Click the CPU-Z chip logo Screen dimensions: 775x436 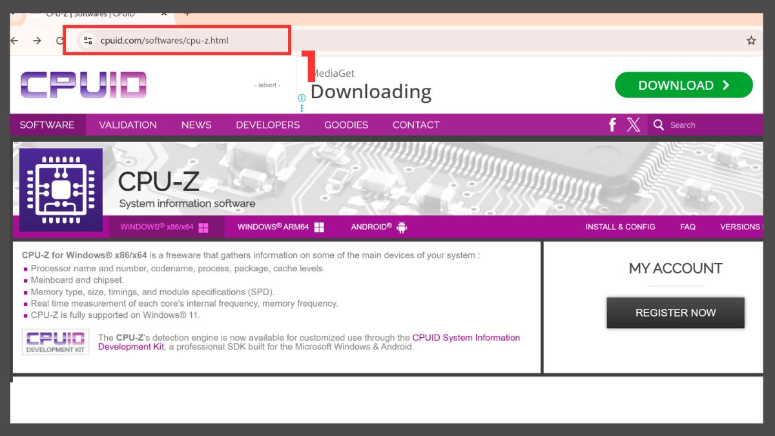[x=61, y=190]
